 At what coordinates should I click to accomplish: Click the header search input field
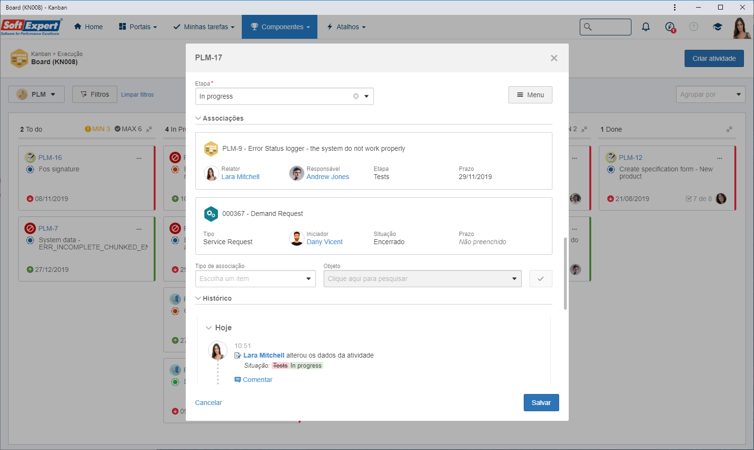pos(606,27)
